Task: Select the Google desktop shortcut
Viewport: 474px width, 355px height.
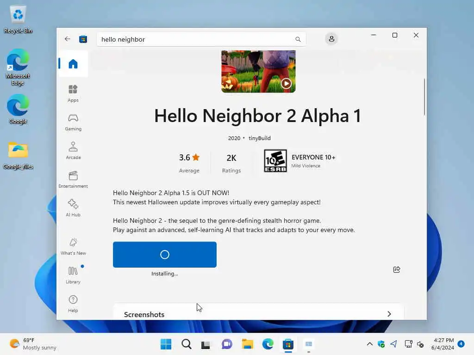Action: (x=18, y=109)
